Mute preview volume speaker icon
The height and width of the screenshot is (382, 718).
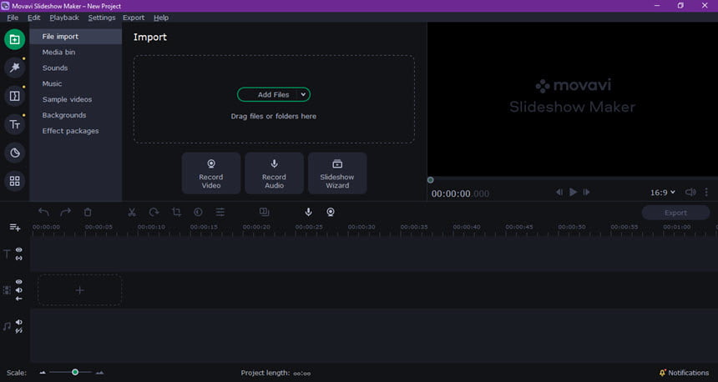(690, 192)
